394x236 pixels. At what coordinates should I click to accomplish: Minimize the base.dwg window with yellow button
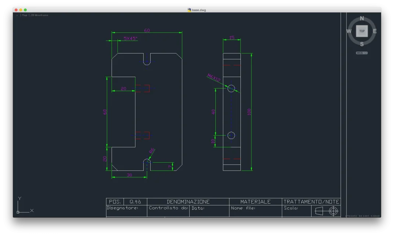pos(21,10)
